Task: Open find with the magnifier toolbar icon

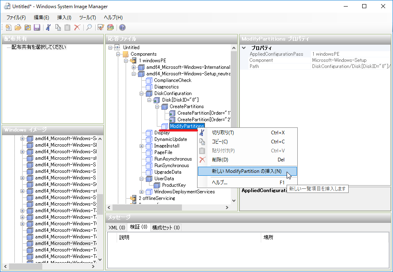Action: pos(89,27)
